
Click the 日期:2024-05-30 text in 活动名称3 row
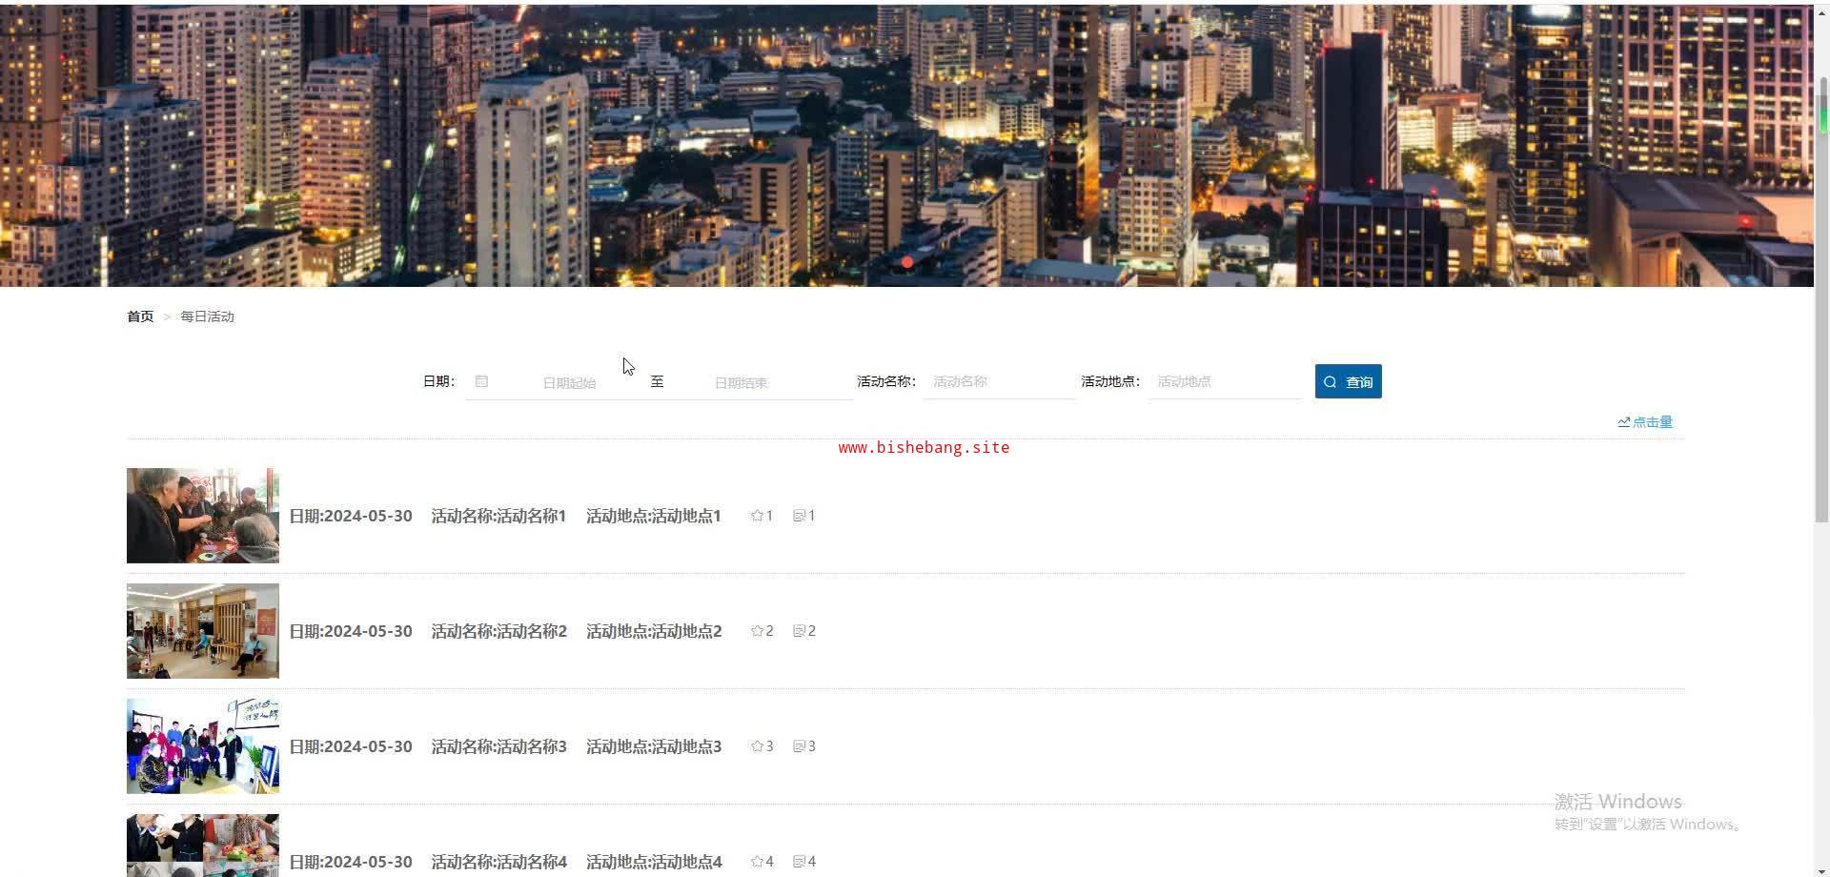tap(351, 746)
